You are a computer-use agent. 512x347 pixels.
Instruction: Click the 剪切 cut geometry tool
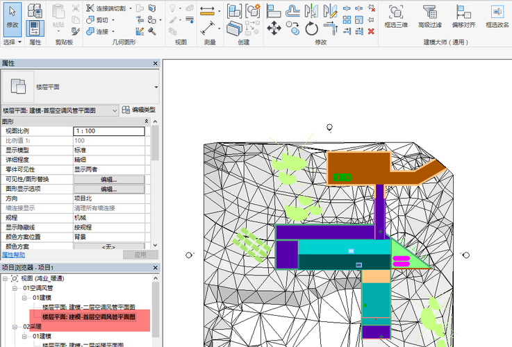coord(97,19)
